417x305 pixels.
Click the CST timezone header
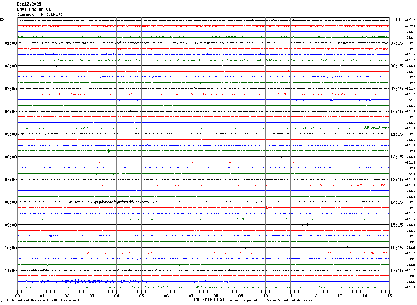tap(3, 20)
